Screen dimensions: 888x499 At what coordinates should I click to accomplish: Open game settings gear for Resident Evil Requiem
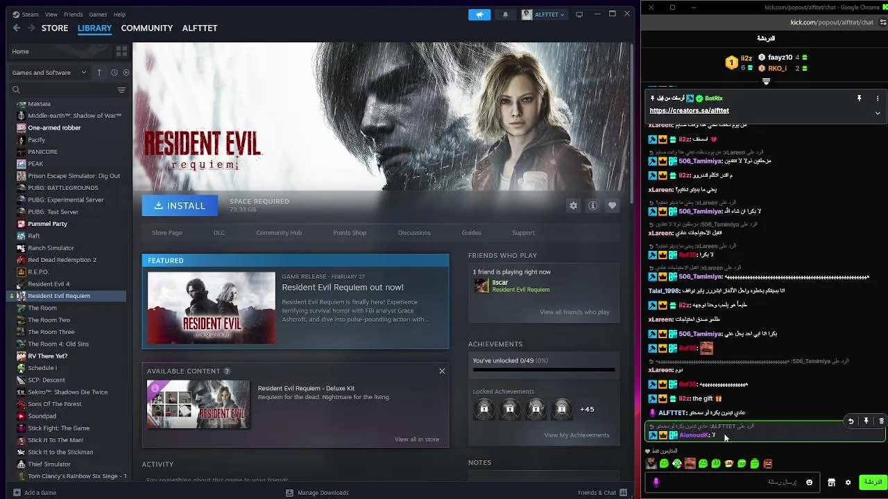[573, 206]
